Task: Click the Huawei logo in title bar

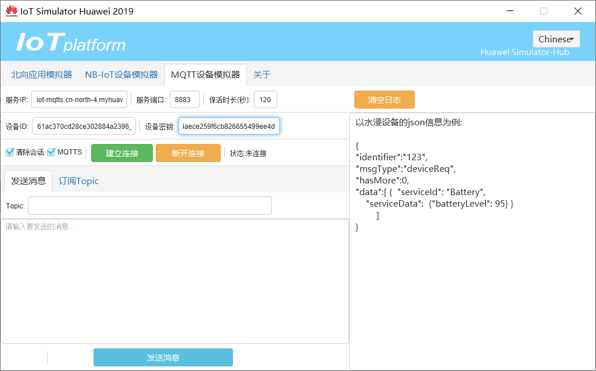Action: (x=12, y=11)
